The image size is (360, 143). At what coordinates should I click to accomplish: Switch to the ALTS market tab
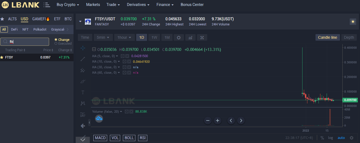[x=12, y=19]
